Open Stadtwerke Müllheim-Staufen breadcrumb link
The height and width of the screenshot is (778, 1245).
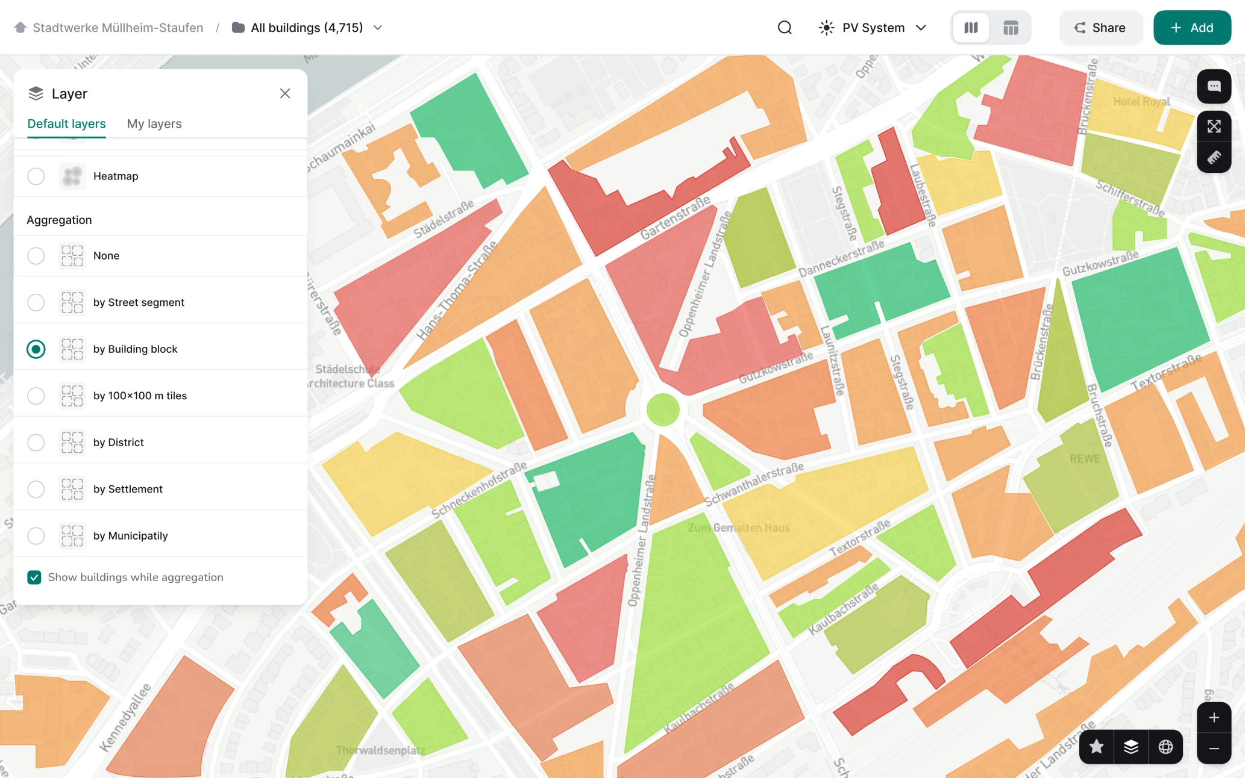(118, 28)
